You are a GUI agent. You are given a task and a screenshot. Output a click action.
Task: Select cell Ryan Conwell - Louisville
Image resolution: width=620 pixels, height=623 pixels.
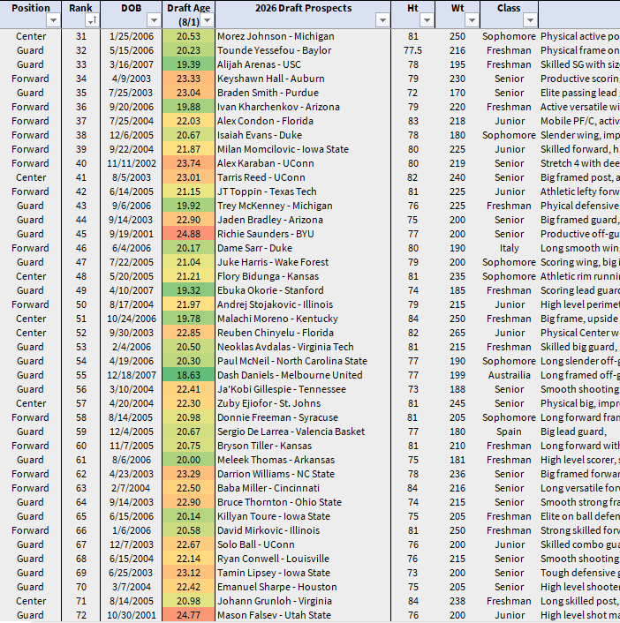[303, 559]
